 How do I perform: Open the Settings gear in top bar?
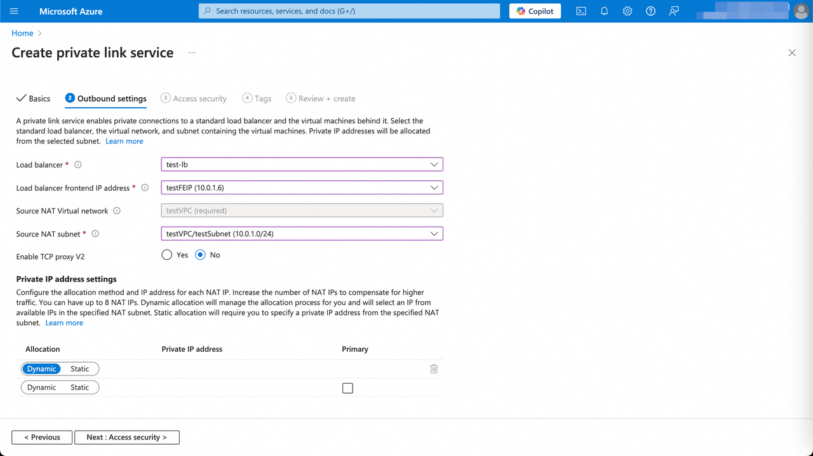pos(628,11)
